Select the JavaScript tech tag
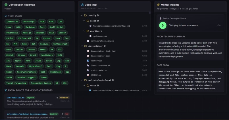Image resolution: width=229 pixels, height=120 pixels. (x=29, y=22)
